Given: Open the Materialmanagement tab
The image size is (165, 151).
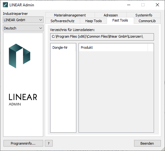Looking at the screenshot, I should tap(70, 15).
